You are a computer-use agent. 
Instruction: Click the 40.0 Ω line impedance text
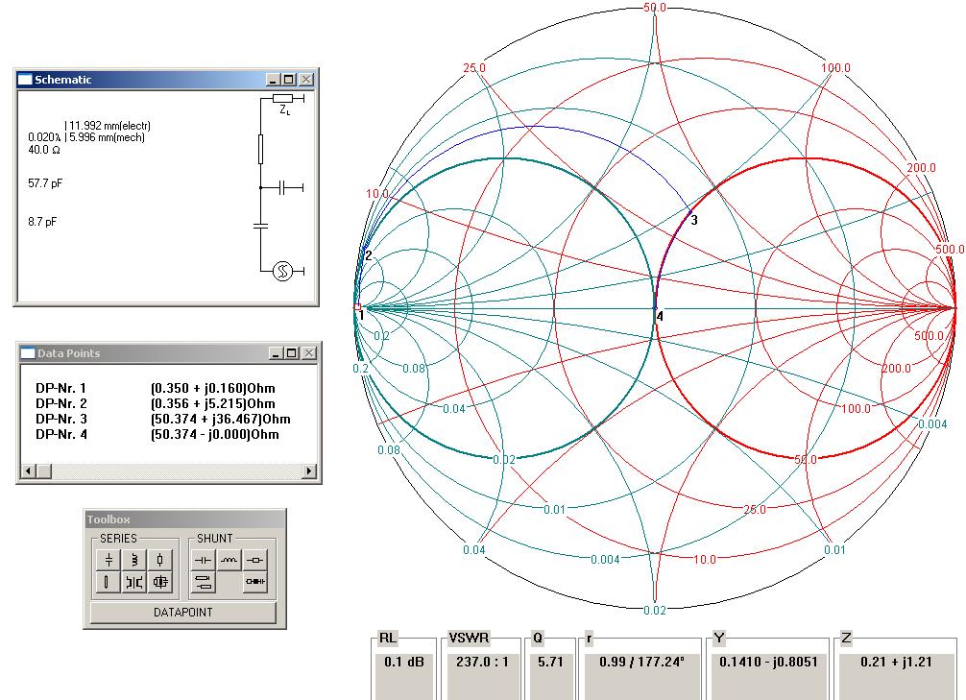tap(44, 150)
